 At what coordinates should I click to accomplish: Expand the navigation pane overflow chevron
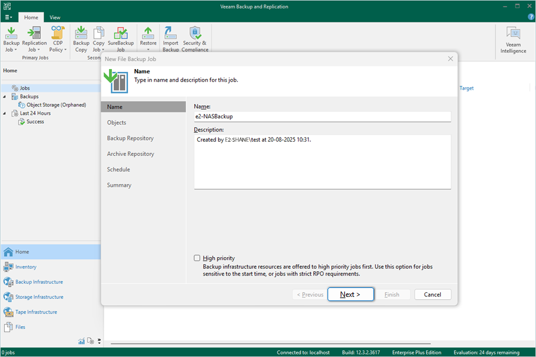99,341
